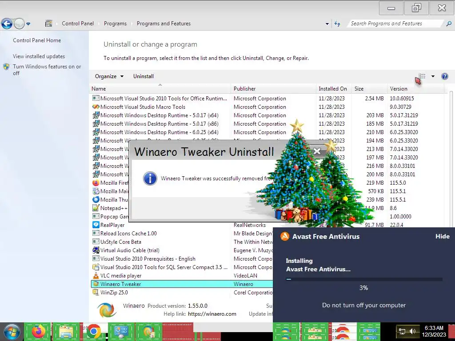Click the volume speaker tray icon
This screenshot has width=455, height=341.
(x=413, y=331)
